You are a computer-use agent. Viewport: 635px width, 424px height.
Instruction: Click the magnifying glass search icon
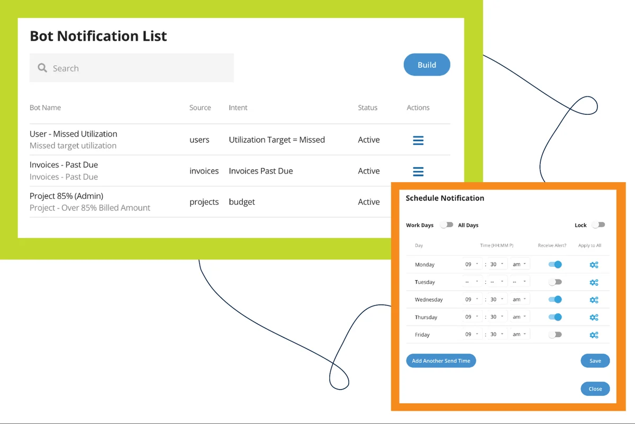[x=42, y=68]
